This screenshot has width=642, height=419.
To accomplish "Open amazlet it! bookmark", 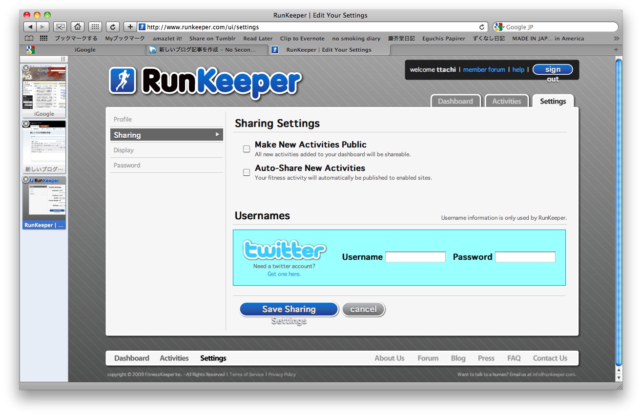I will [167, 39].
